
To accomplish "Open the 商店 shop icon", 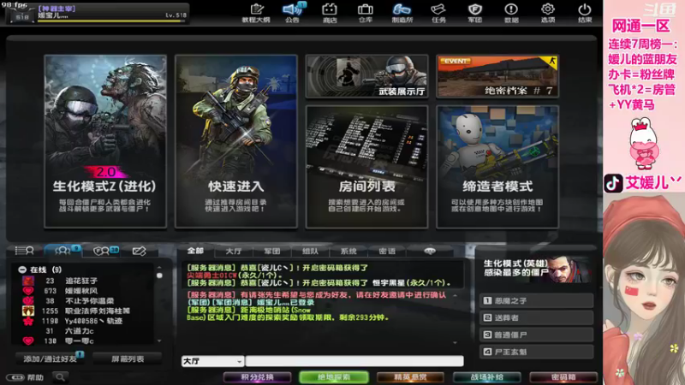I will tap(330, 13).
